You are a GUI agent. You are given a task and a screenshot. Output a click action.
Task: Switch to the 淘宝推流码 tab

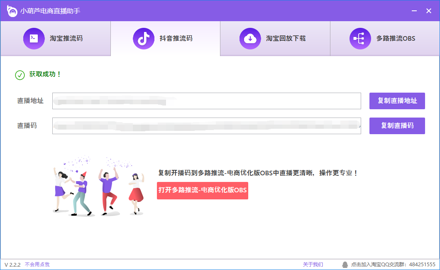(56, 39)
